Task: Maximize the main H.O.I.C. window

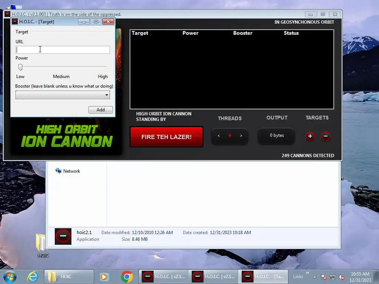Action: (323, 14)
